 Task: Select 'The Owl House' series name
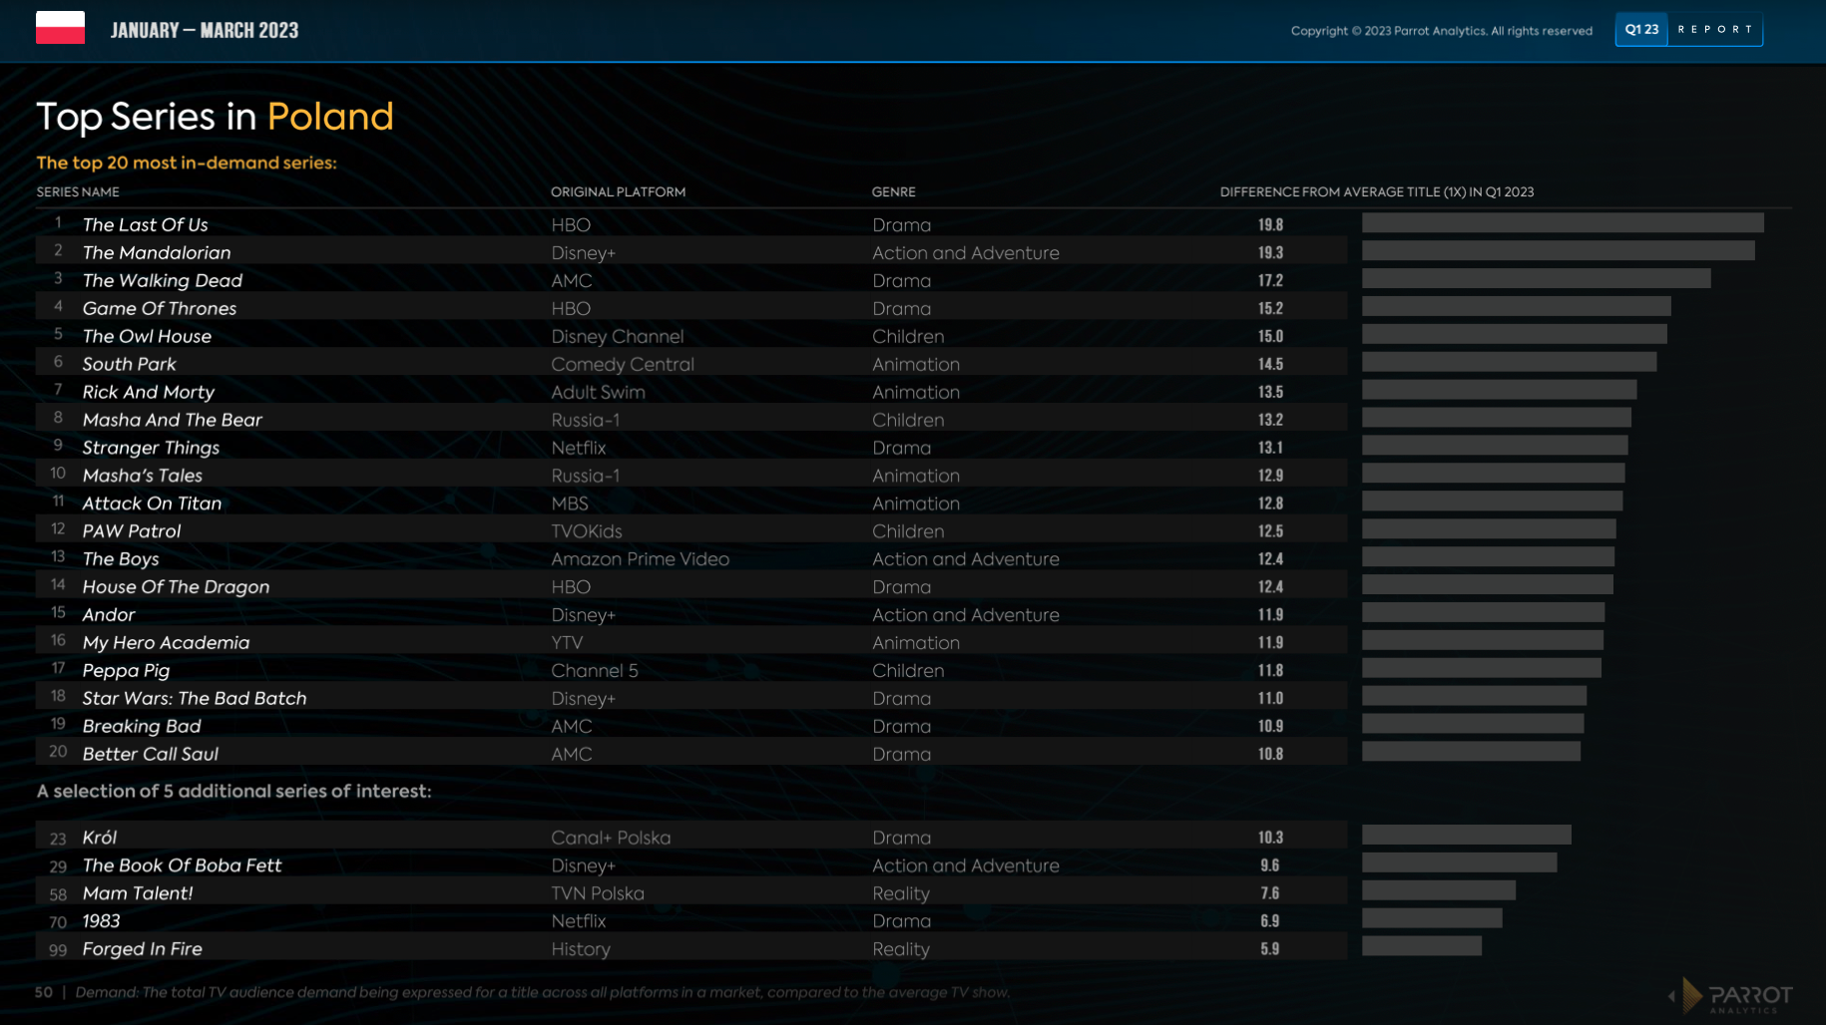147,336
